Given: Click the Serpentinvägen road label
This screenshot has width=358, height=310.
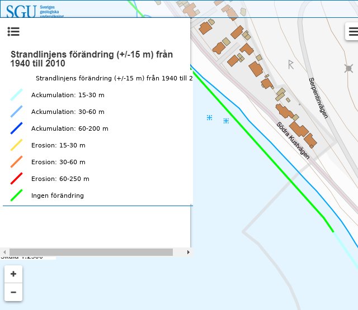Looking at the screenshot, I should (x=318, y=98).
